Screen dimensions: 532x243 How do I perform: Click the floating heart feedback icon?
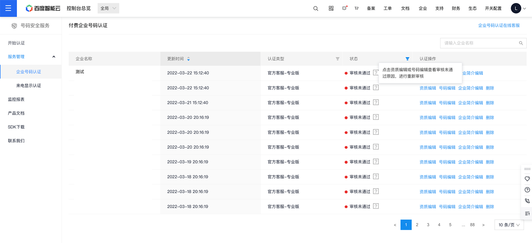click(527, 179)
